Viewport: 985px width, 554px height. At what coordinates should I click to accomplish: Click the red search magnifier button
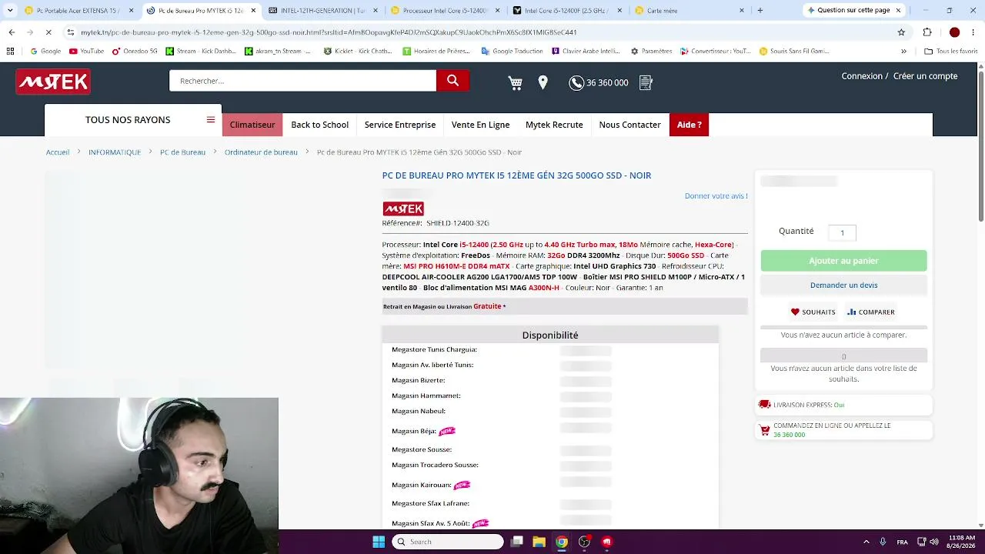(x=452, y=81)
